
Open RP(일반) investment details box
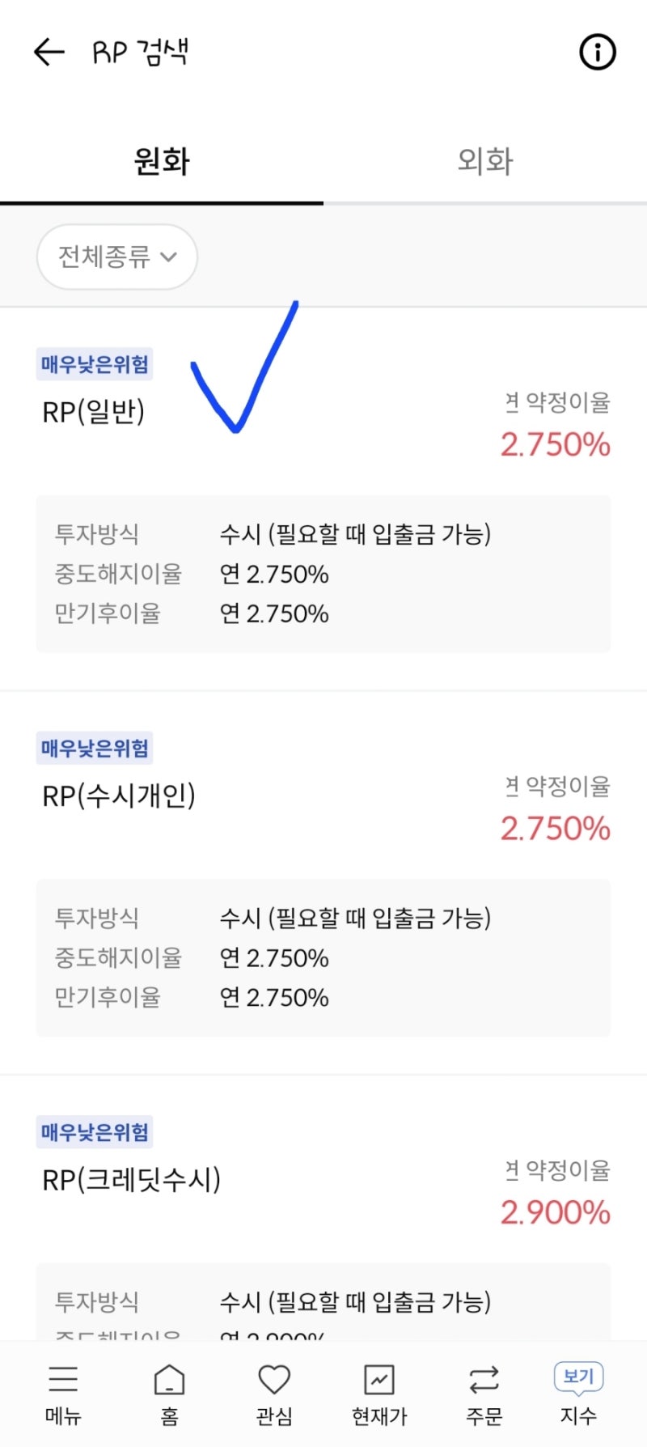[323, 574]
